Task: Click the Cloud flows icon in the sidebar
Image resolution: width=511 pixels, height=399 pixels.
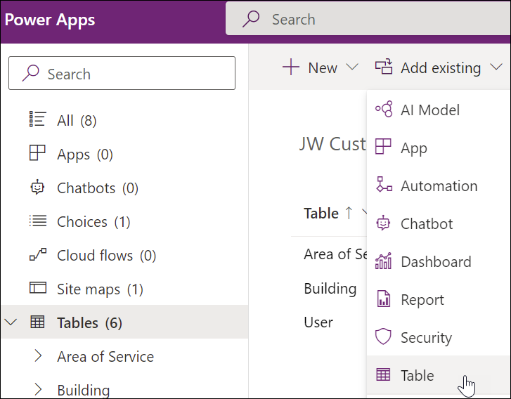Action: (38, 254)
